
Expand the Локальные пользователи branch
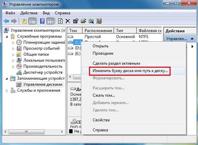click(13, 61)
